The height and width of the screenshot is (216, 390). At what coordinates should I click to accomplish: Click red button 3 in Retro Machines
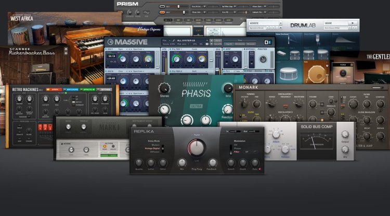[50, 127]
